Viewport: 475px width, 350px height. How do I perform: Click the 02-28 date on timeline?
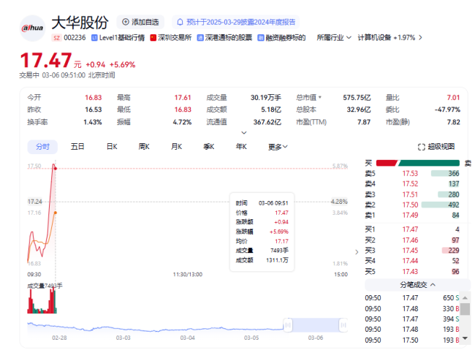(x=59, y=338)
